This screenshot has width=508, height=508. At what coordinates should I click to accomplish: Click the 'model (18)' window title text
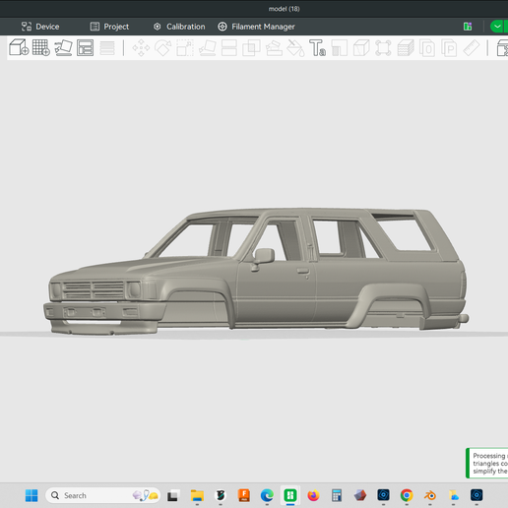[x=285, y=9]
